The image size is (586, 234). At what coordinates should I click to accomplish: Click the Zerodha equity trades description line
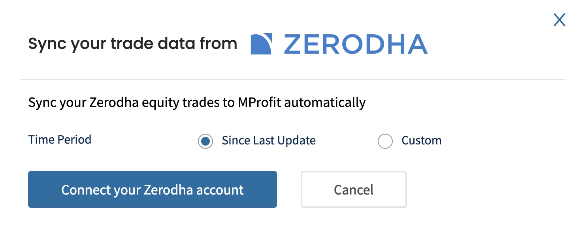click(x=197, y=103)
